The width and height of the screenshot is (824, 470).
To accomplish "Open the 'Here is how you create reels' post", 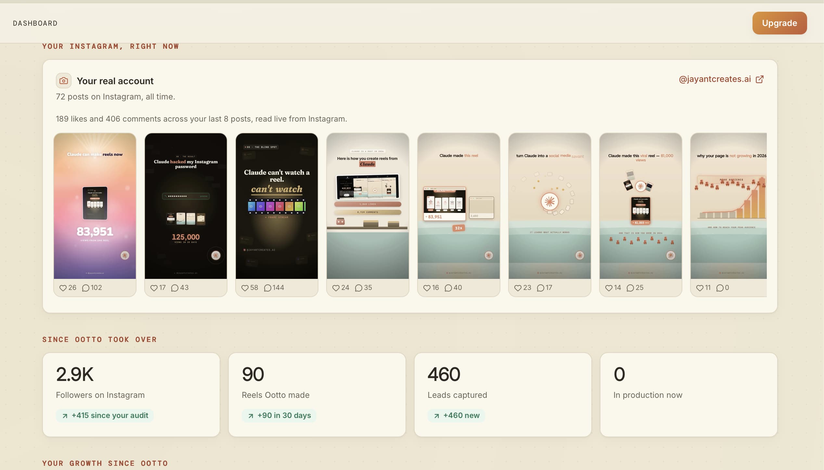I will point(368,206).
